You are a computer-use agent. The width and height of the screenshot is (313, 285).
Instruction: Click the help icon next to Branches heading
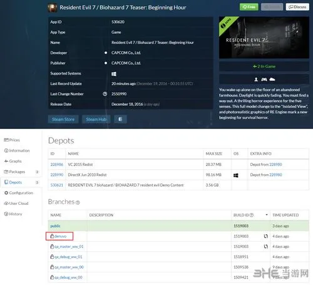point(78,202)
